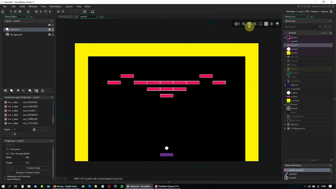This screenshot has width=336, height=189.
Task: Enable the Persistent room checkbox
Action: (8, 149)
